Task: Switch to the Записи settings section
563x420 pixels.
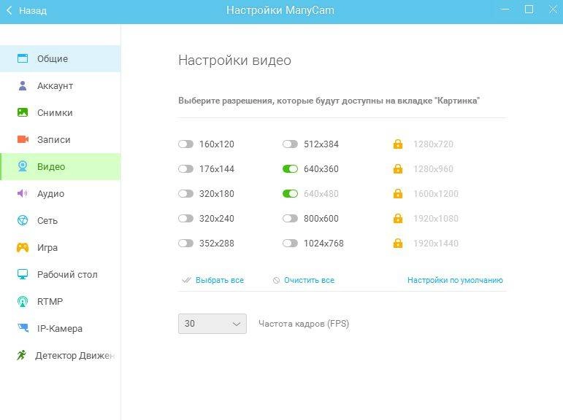Action: pyautogui.click(x=61, y=139)
